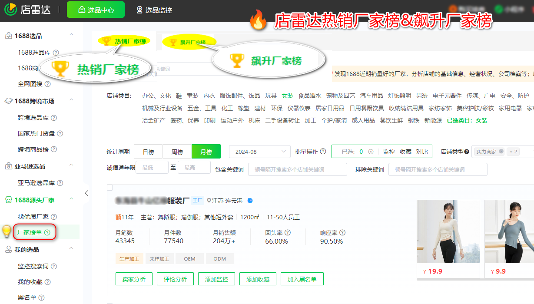This screenshot has width=534, height=304.
Task: Open 监控搜索词 in the sidebar
Action: (33, 266)
